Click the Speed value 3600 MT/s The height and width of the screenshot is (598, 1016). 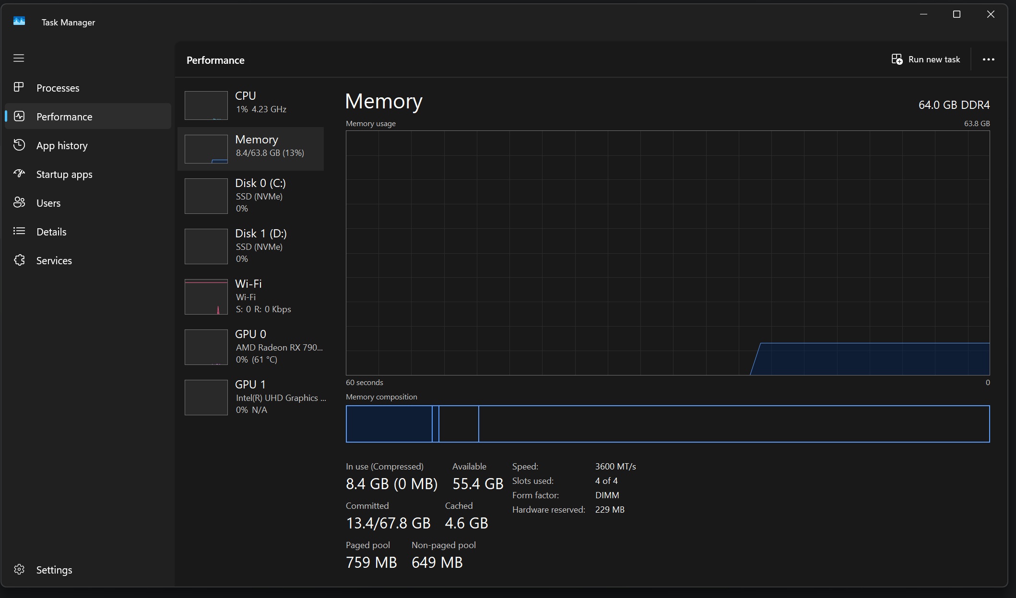(615, 466)
